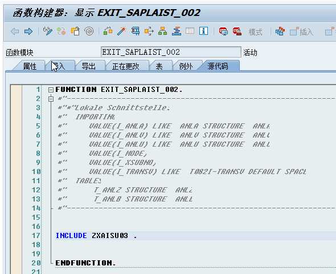336x274 pixels.
Task: Collapse the FUNCTION block on line 1
Action: pyautogui.click(x=51, y=90)
